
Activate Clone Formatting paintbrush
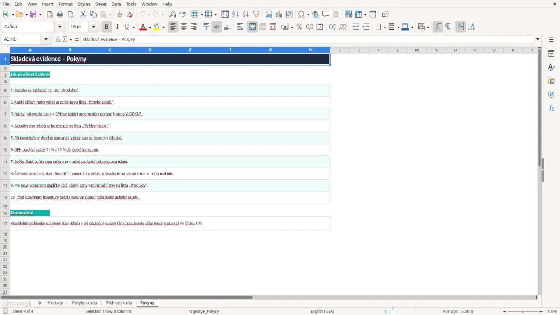pos(120,14)
